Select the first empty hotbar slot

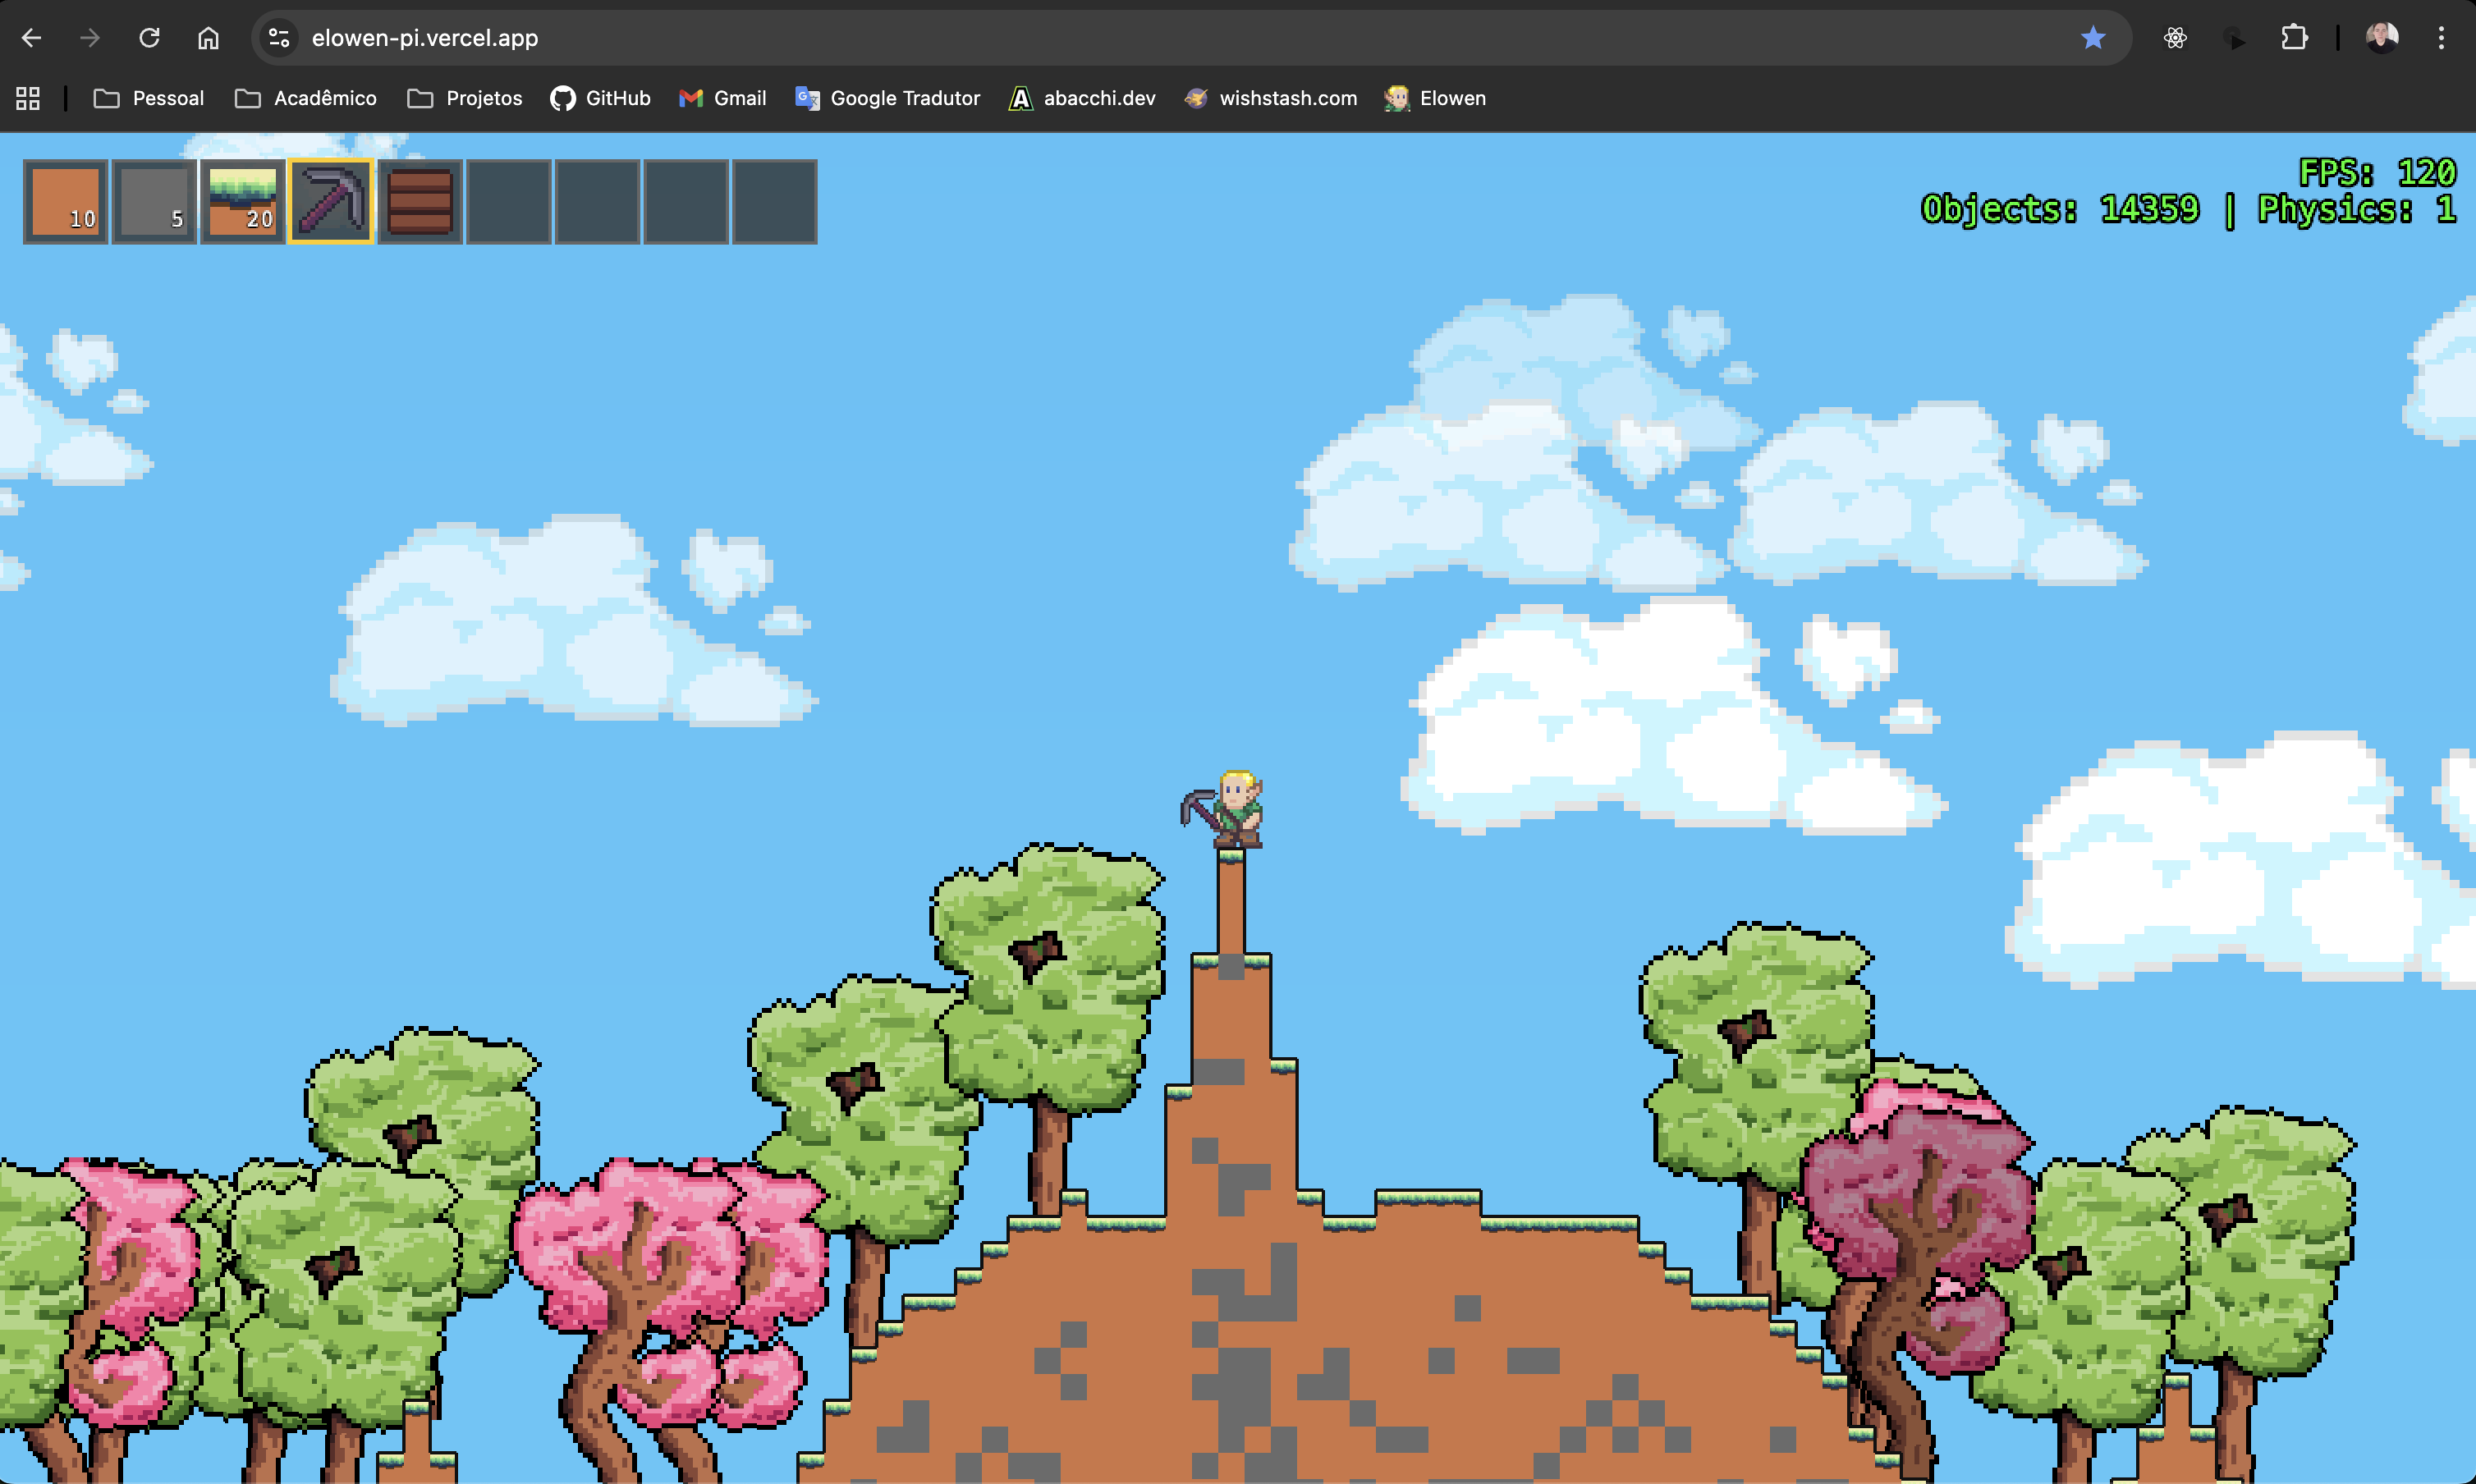(509, 201)
